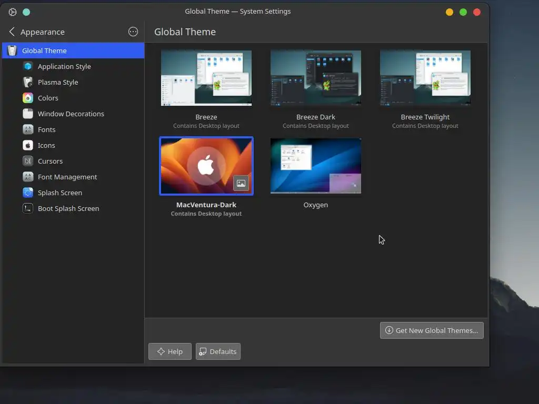Screen dimensions: 539x404
Task: Click the Defaults button's icon
Action: (x=203, y=351)
